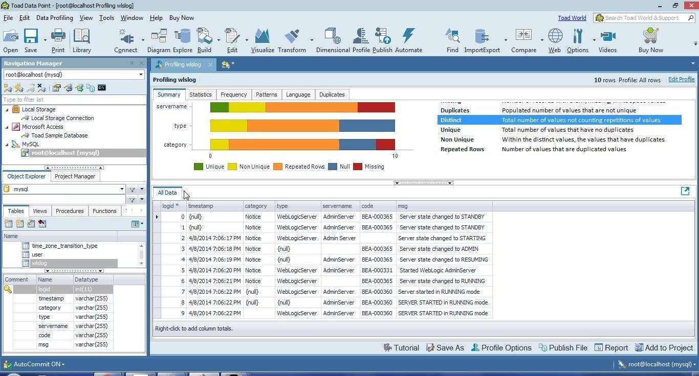The height and width of the screenshot is (376, 699).
Task: Open the Build query tool
Action: 204,41
